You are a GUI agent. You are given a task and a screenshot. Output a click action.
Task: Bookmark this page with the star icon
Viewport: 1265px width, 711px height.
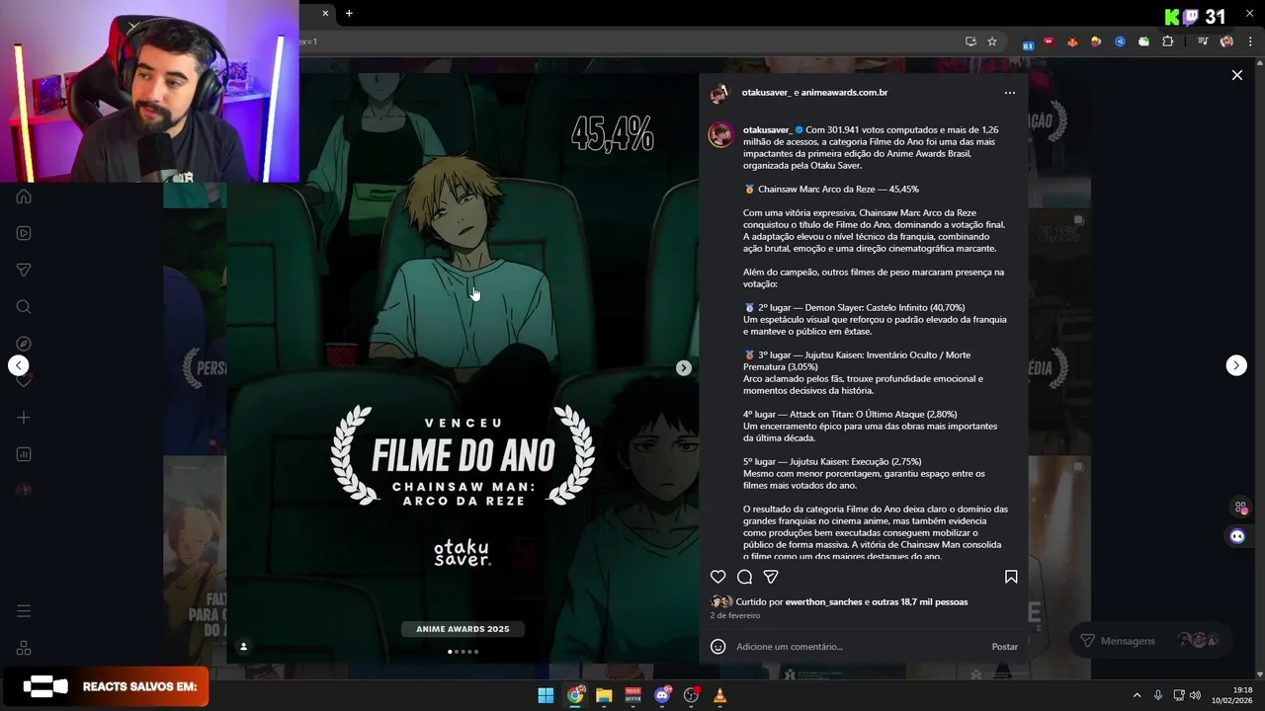pyautogui.click(x=992, y=41)
